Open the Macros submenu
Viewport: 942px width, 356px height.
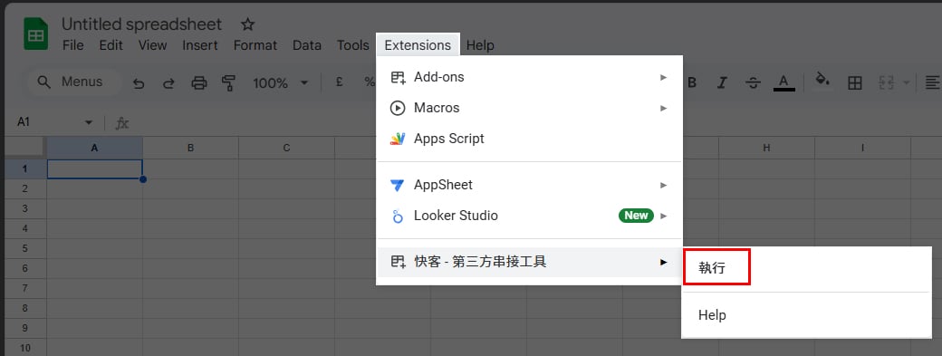pos(529,108)
